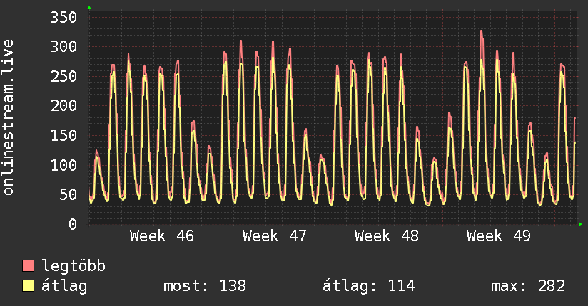Click the green arrow at the x-axis end
This screenshot has height=306, width=588.
[x=581, y=224]
